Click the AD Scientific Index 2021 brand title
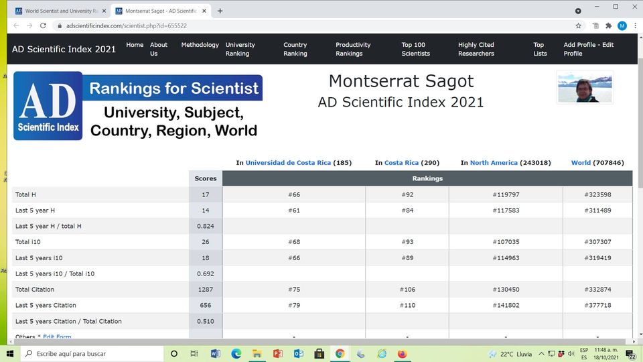This screenshot has width=643, height=362. tap(64, 49)
